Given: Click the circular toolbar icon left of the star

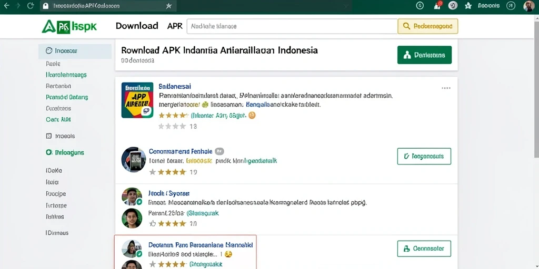Looking at the screenshot, I should pos(453,5).
